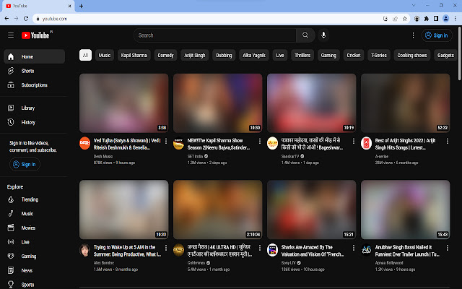Select the Arijit Singh filter chip
462x289 pixels.
[195, 55]
